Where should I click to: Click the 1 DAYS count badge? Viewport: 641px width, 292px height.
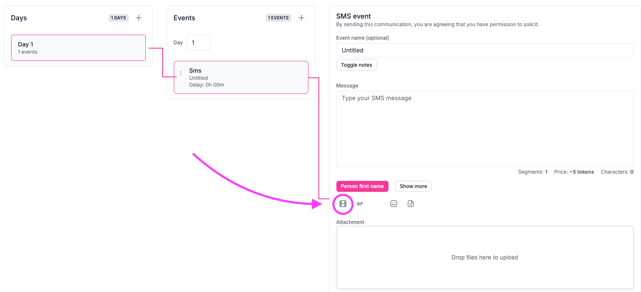pos(118,18)
